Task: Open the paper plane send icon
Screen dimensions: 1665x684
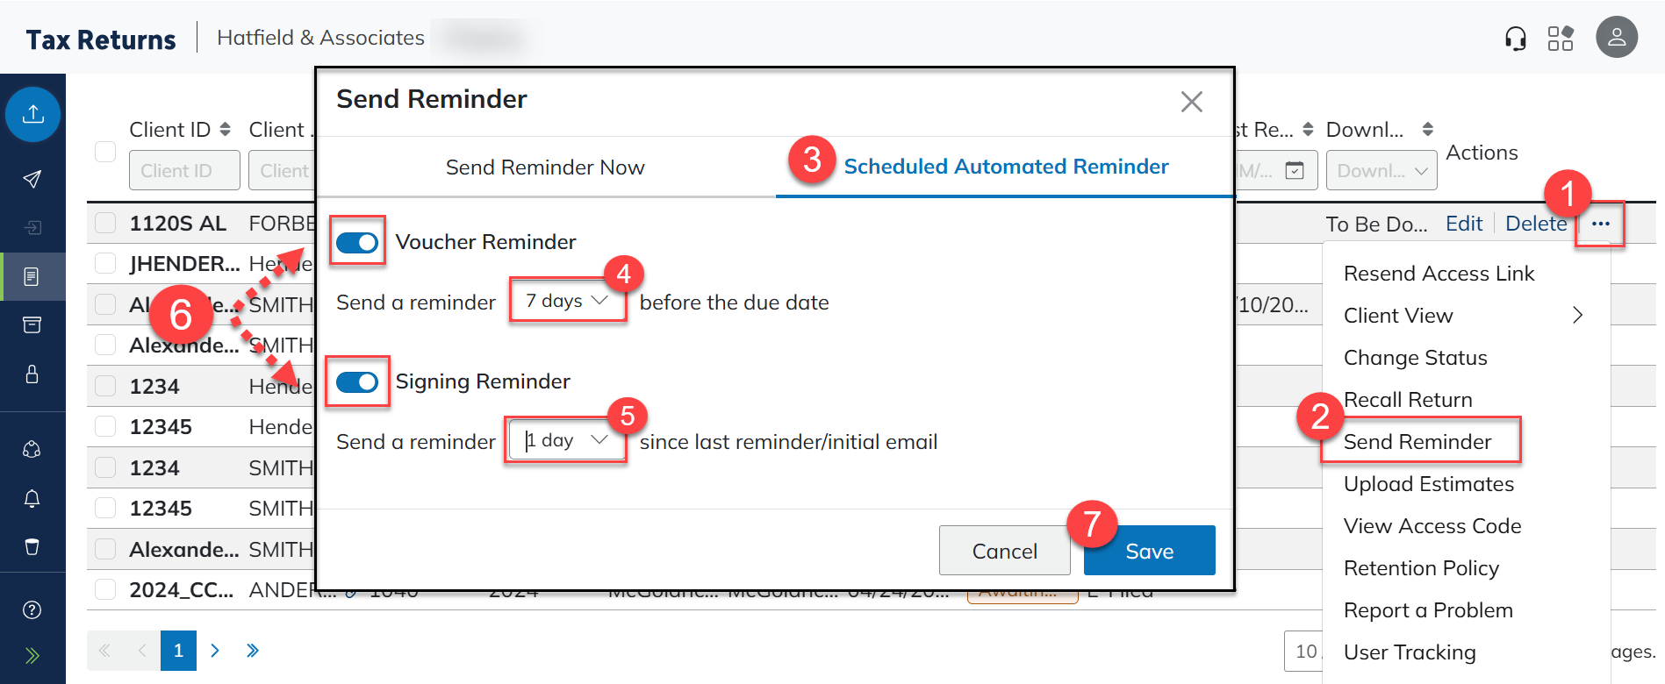Action: 32,179
